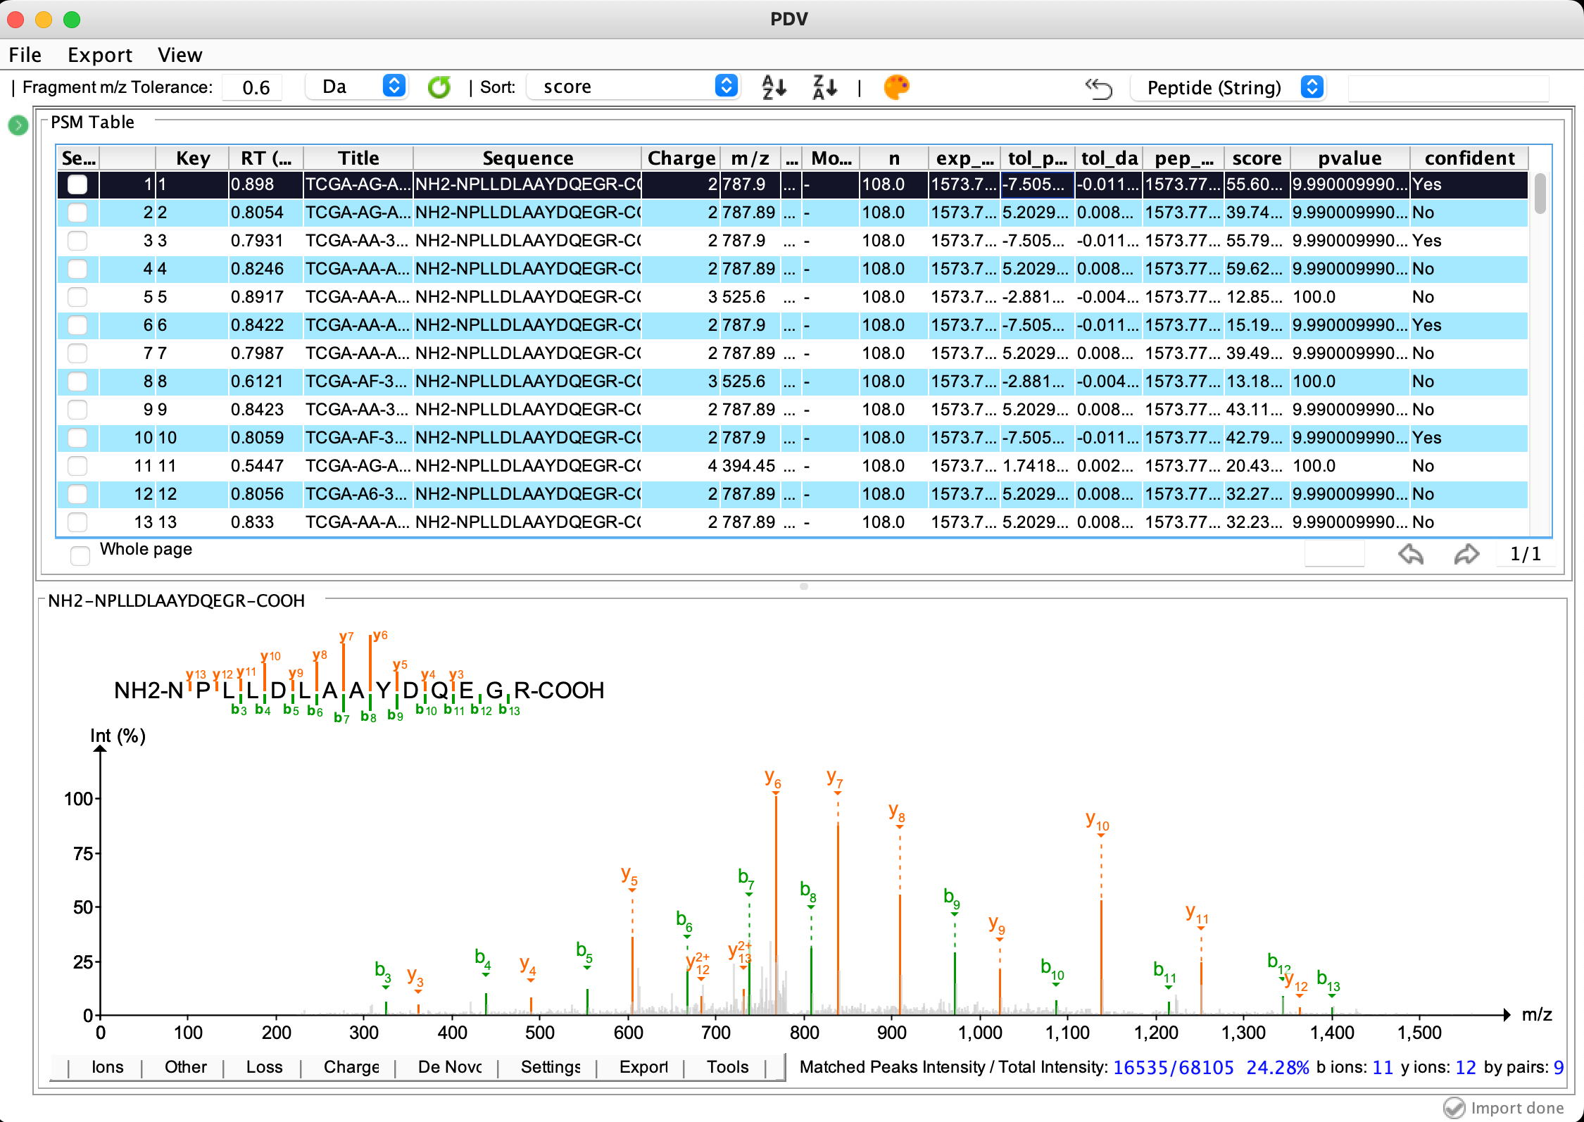Click m/z cell 394.45 in row 11

click(749, 466)
